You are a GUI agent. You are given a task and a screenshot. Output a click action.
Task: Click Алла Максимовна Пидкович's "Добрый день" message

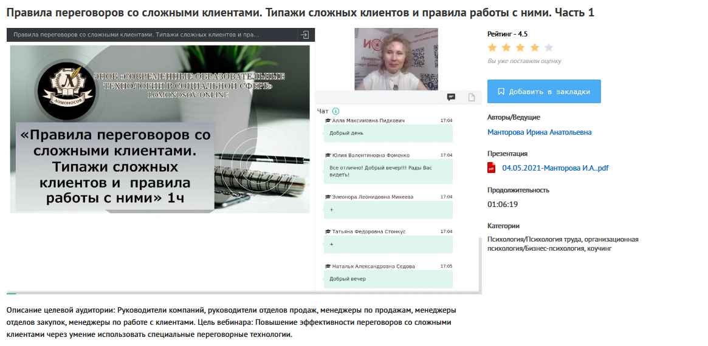coord(388,133)
